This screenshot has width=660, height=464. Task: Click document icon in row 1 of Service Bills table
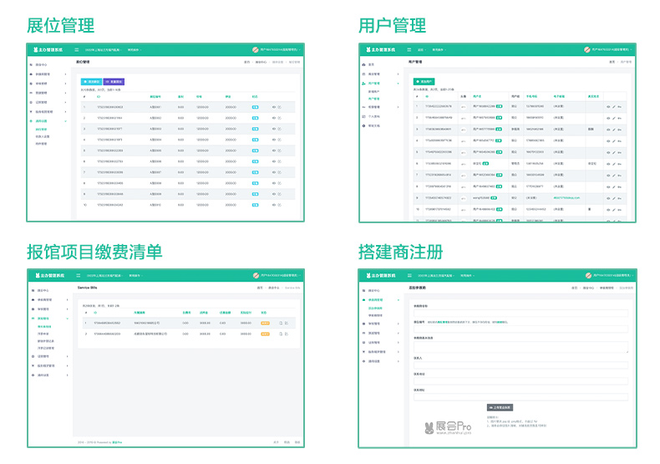pos(281,323)
